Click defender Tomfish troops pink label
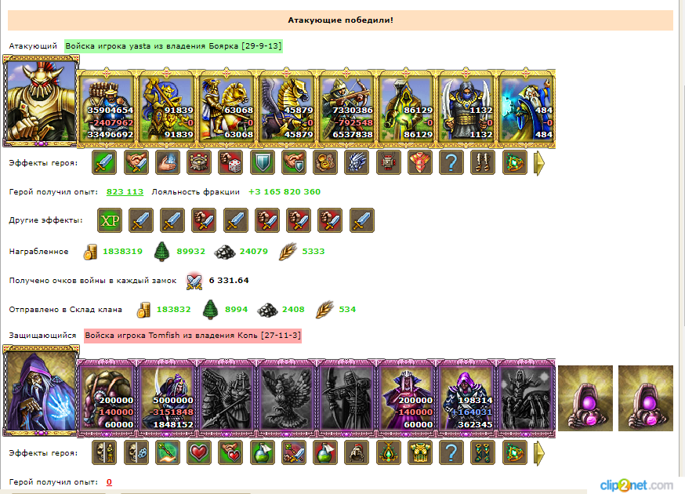 193,336
